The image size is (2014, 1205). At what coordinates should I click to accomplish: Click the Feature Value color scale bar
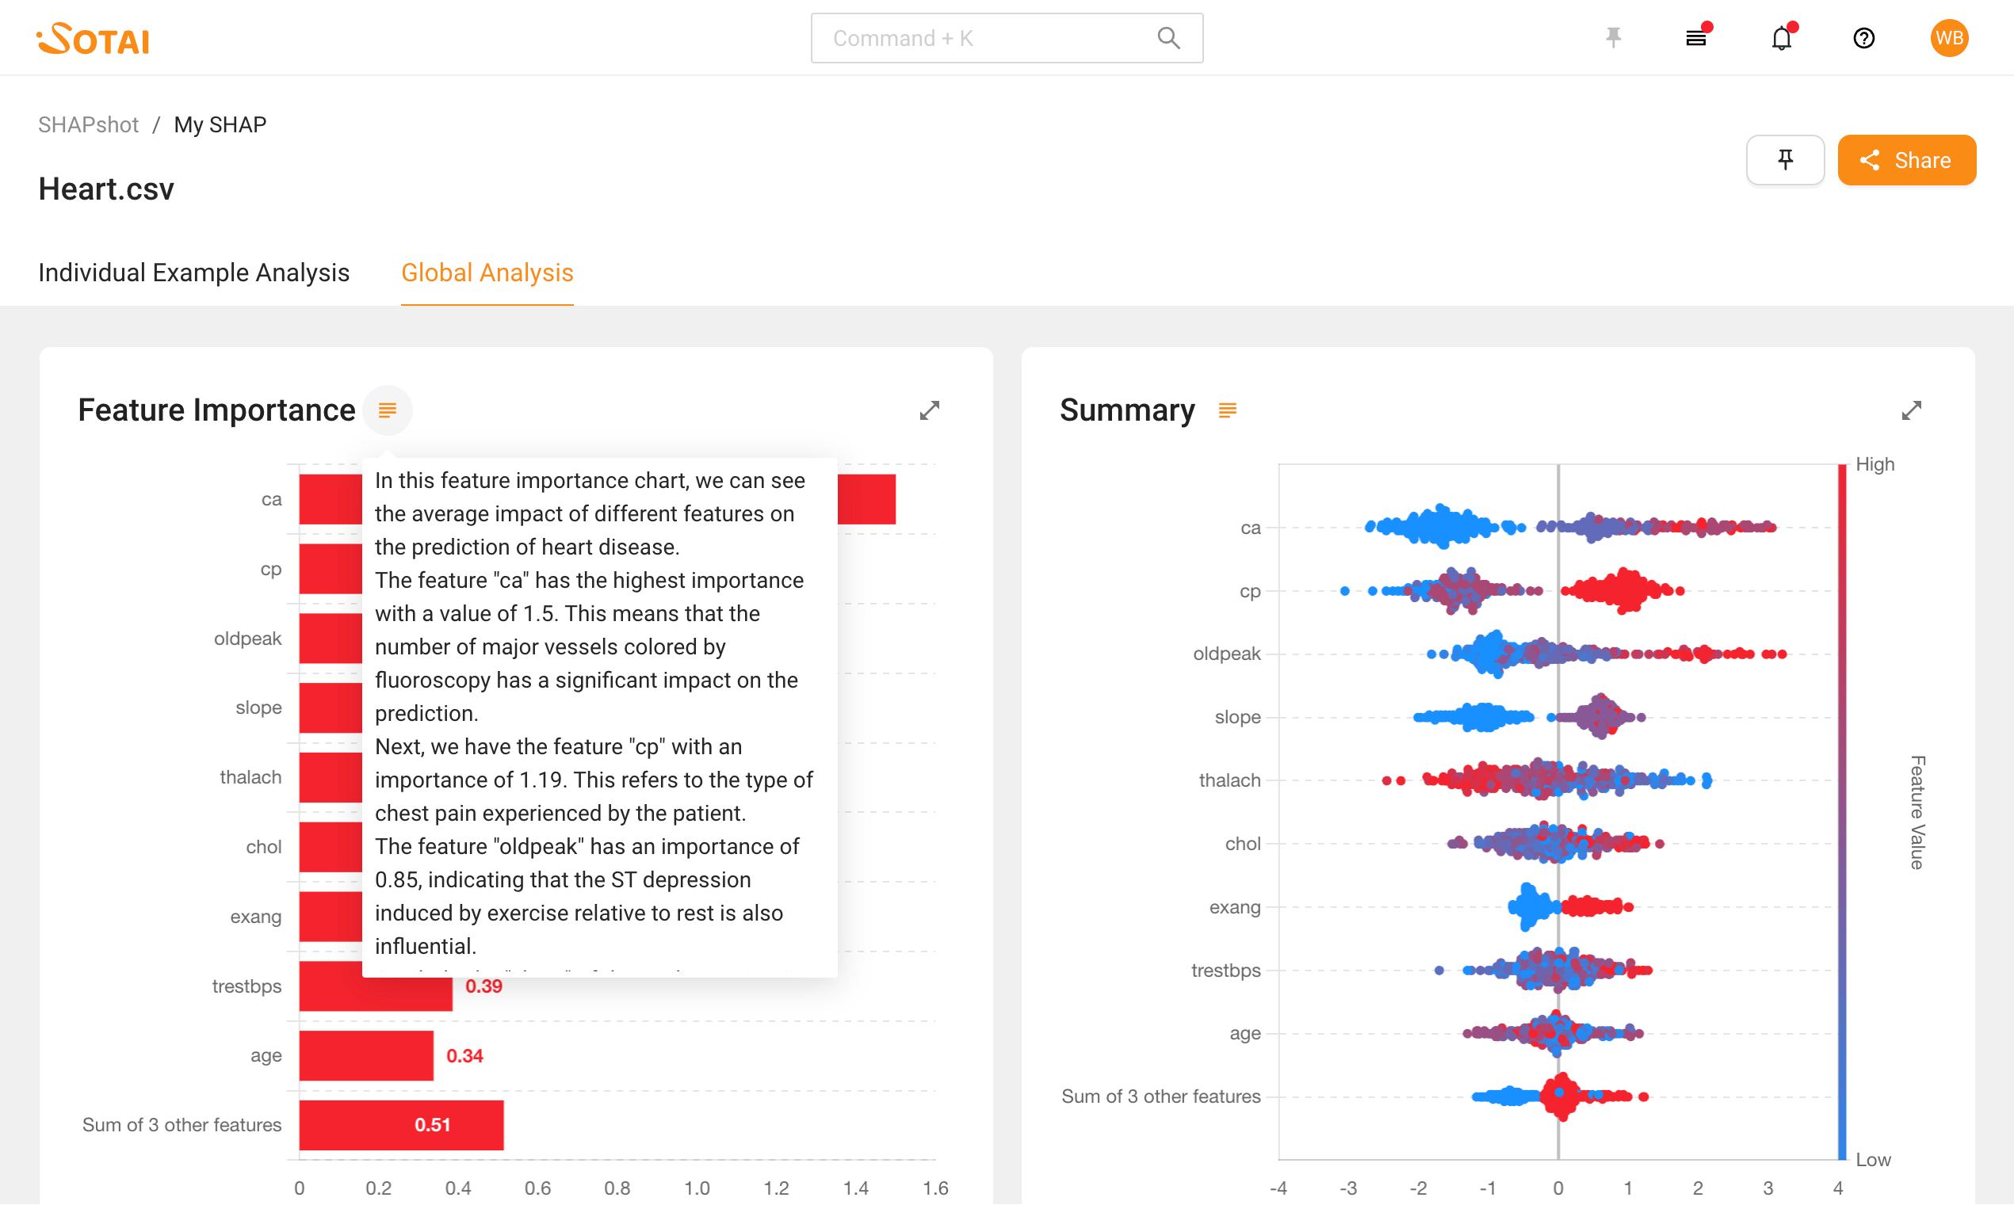1841,812
